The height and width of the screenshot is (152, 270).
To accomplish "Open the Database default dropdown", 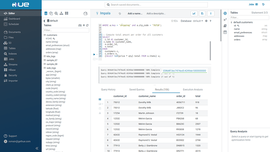I will click(198, 21).
